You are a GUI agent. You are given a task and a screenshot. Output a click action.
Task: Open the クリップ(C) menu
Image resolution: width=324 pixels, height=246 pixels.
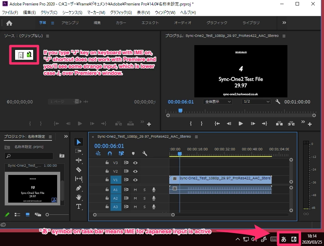[49, 13]
